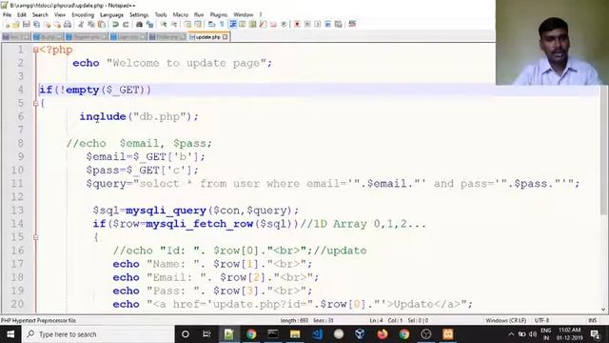Collapse the fold marker on line 1
609x343 pixels.
click(35, 50)
